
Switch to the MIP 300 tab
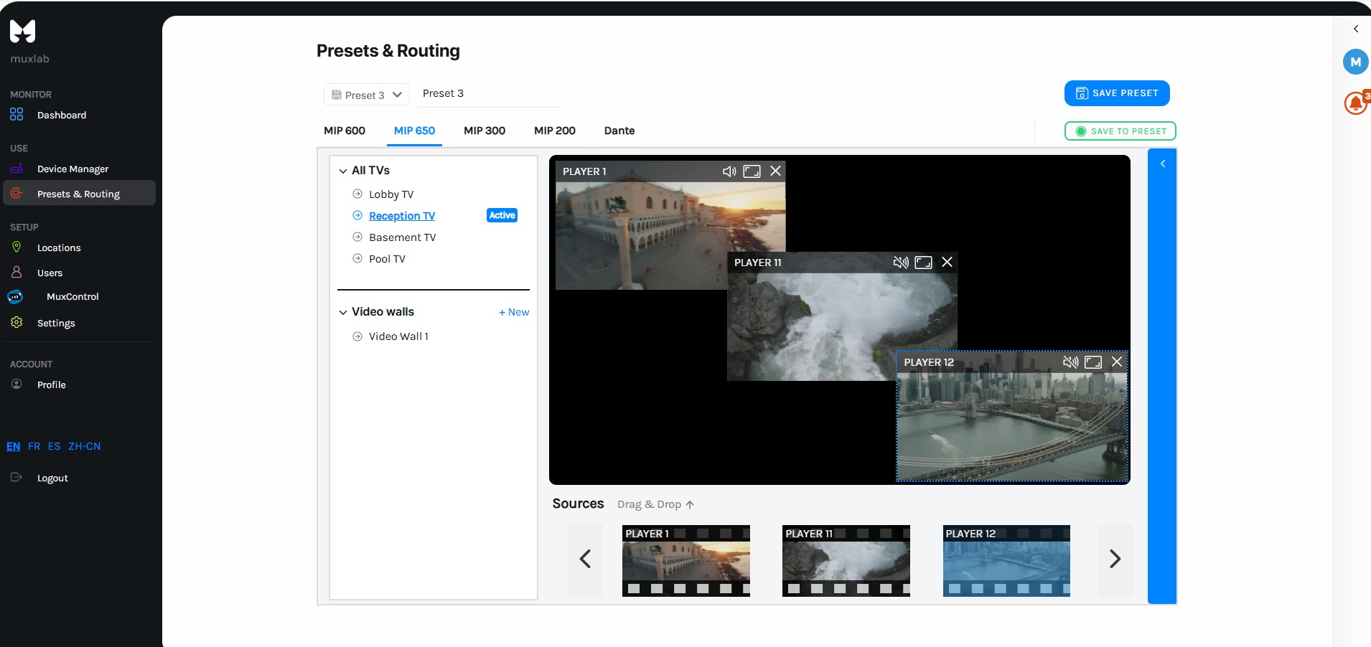point(484,131)
